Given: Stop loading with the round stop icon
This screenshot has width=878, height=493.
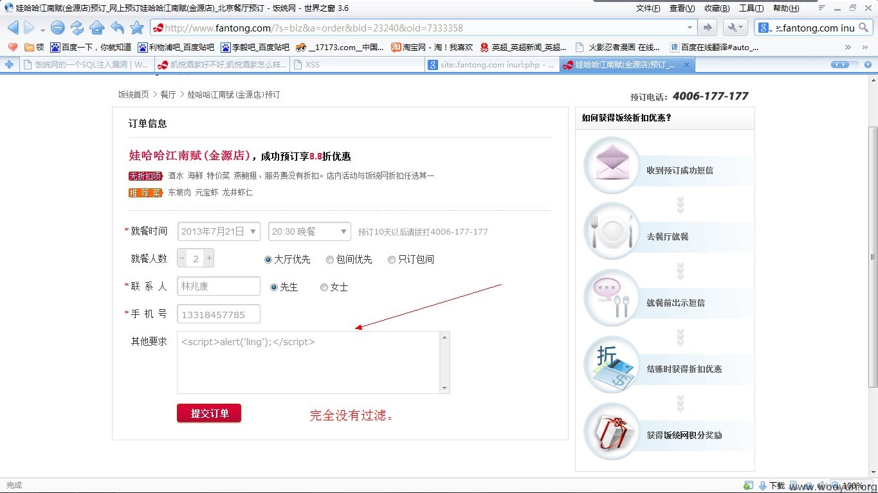Looking at the screenshot, I should pos(58,28).
